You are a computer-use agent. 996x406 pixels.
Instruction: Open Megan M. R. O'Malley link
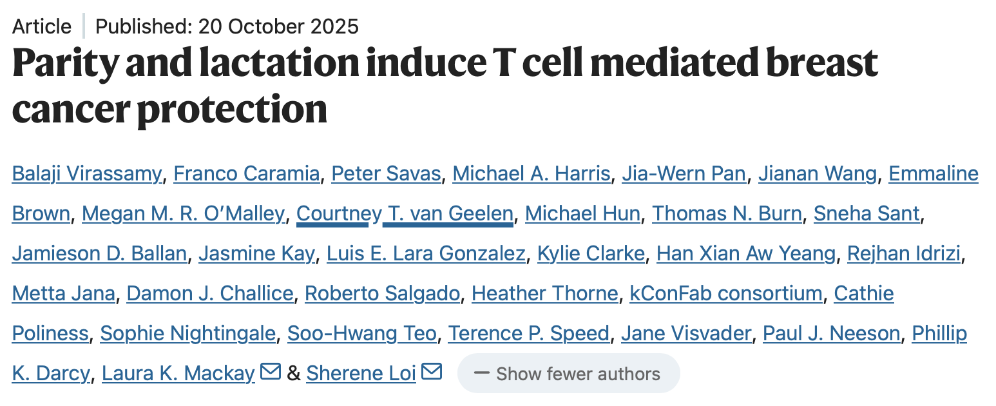tap(183, 213)
